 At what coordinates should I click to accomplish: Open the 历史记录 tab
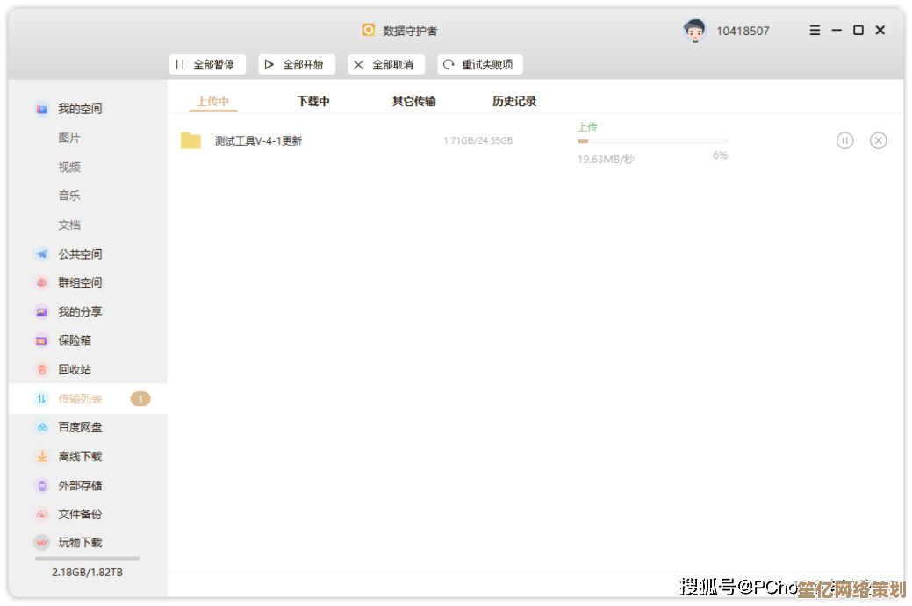click(513, 102)
